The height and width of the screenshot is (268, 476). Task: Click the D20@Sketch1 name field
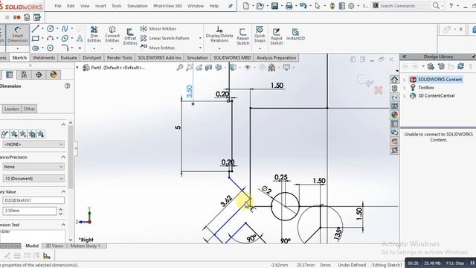pos(33,200)
